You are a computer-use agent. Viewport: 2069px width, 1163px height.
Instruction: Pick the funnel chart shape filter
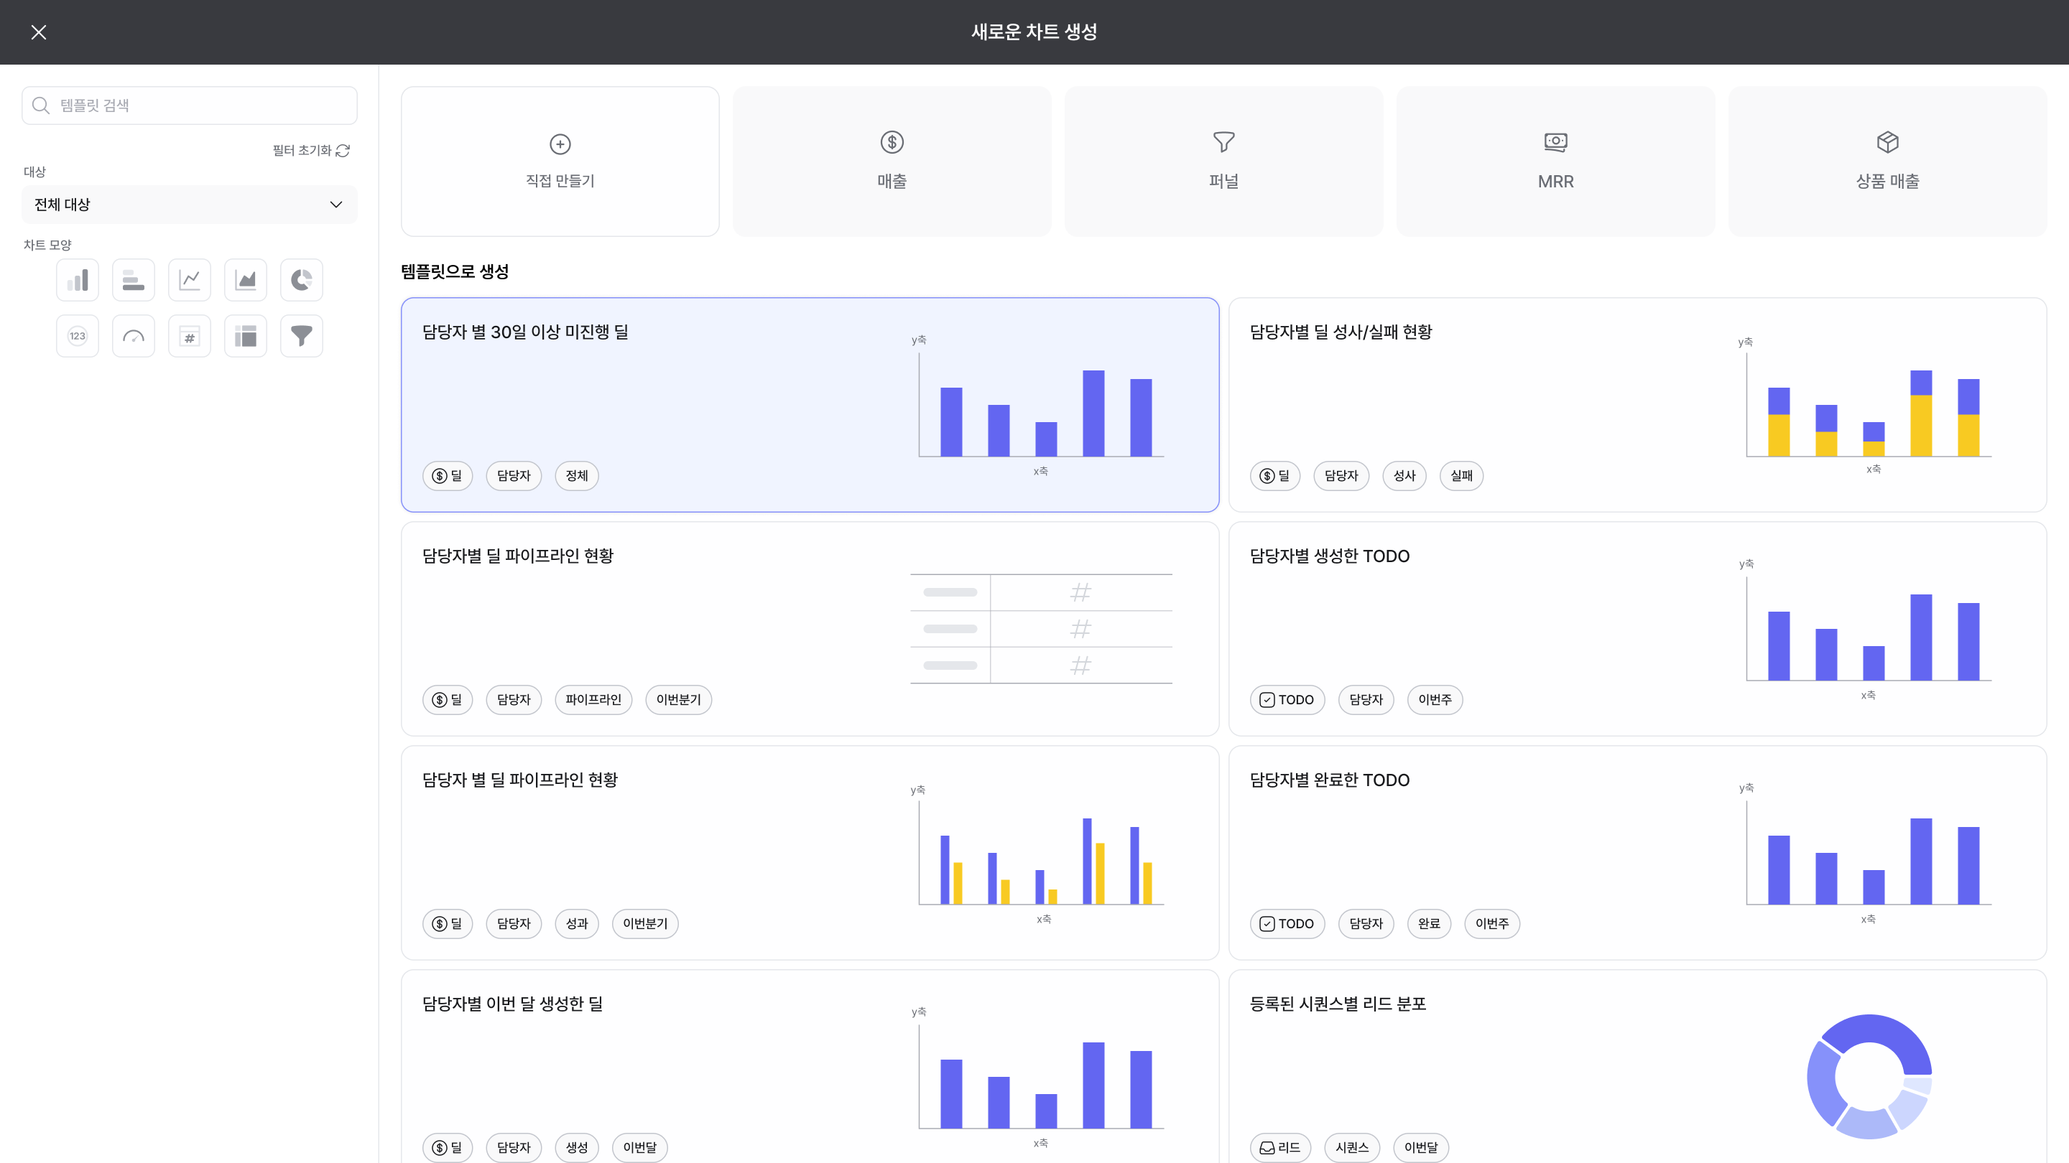301,336
